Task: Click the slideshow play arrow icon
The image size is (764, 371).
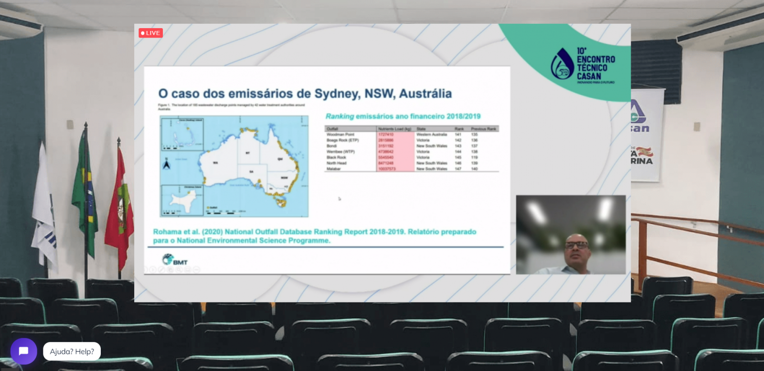Action: [x=152, y=270]
